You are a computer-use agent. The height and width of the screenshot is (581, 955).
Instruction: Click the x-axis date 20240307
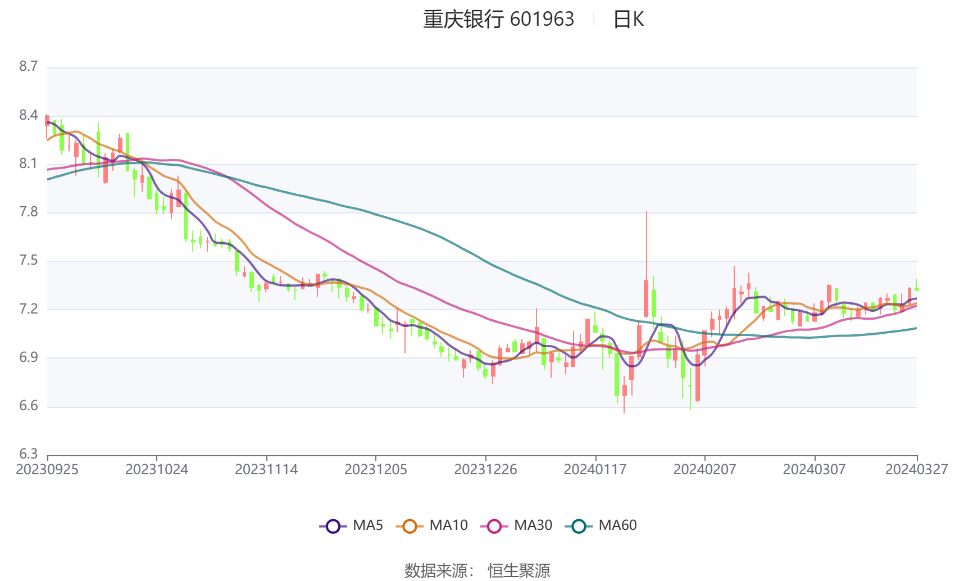point(814,470)
